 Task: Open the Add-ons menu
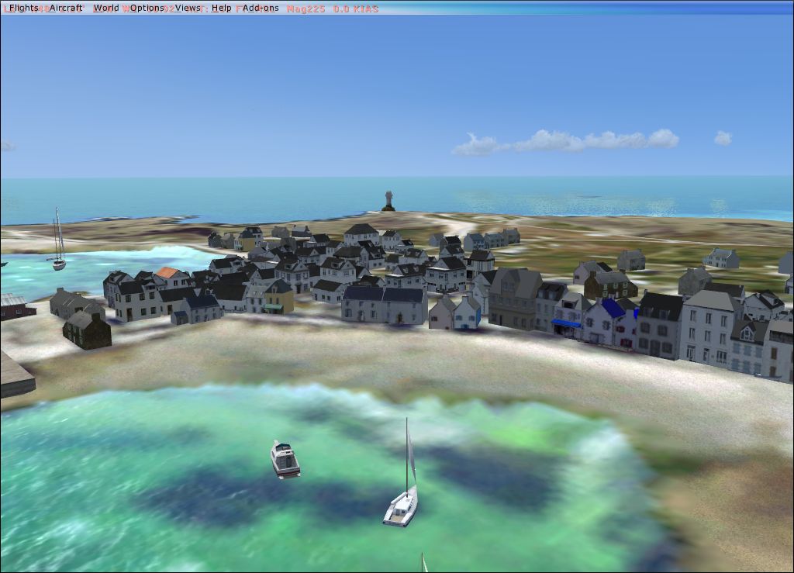261,8
